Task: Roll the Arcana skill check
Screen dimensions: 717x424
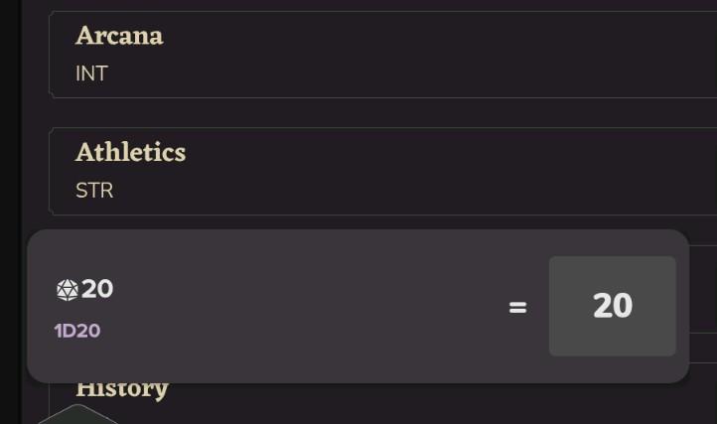Action: (x=119, y=37)
